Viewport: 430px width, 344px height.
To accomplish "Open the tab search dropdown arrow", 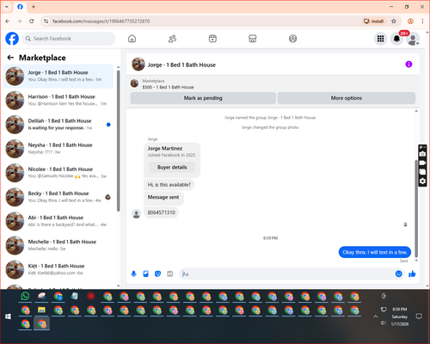I will (7, 7).
